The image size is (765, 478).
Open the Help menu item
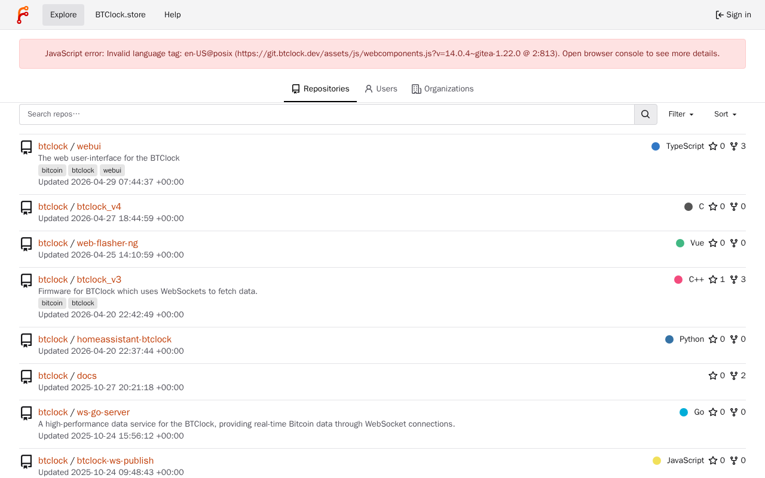(x=173, y=15)
